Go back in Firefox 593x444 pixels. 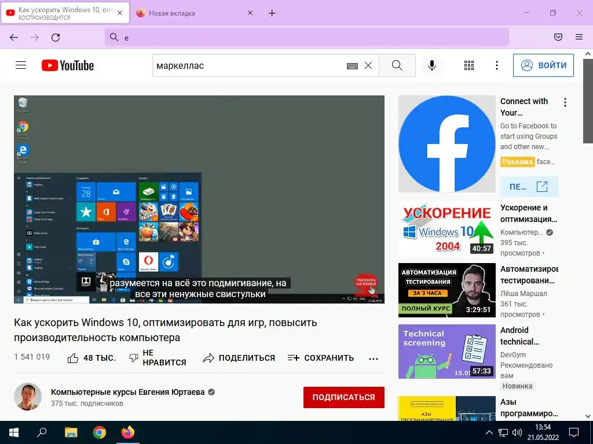point(14,37)
